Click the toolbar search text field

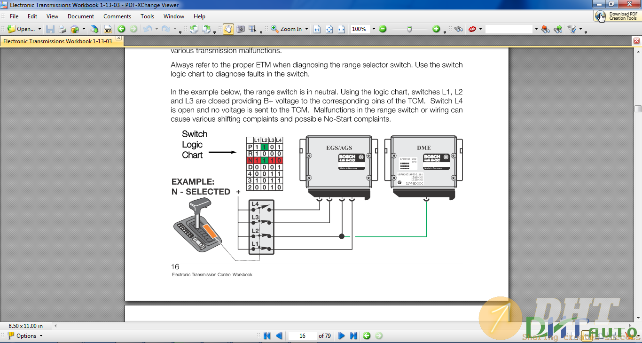click(x=509, y=29)
